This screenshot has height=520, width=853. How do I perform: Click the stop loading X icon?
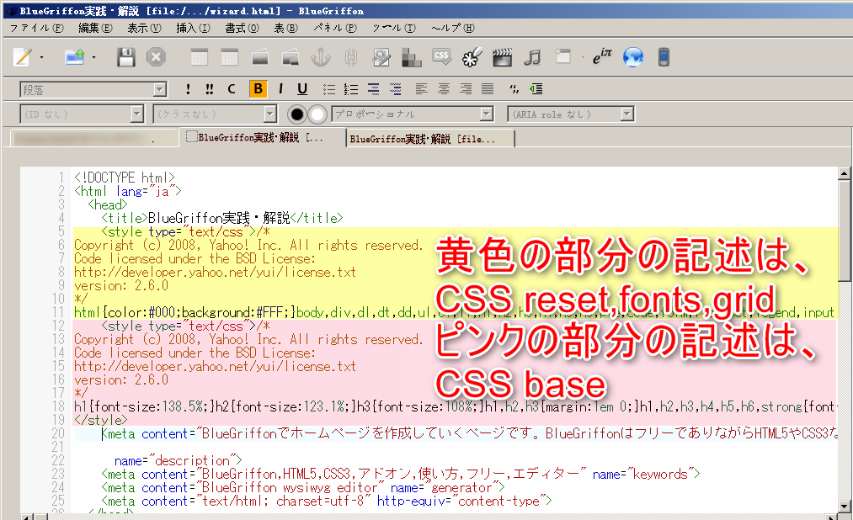click(x=156, y=57)
